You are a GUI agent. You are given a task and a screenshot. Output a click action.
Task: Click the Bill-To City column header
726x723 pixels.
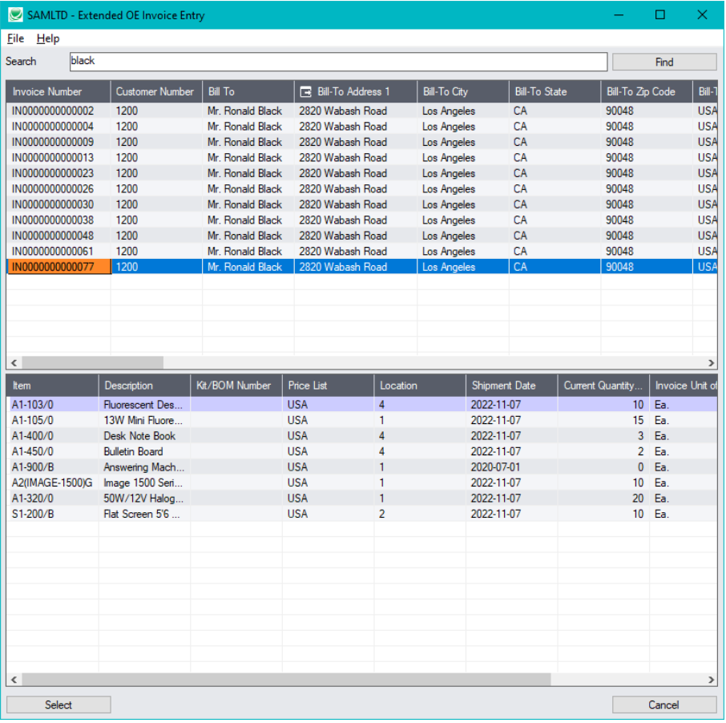click(463, 91)
